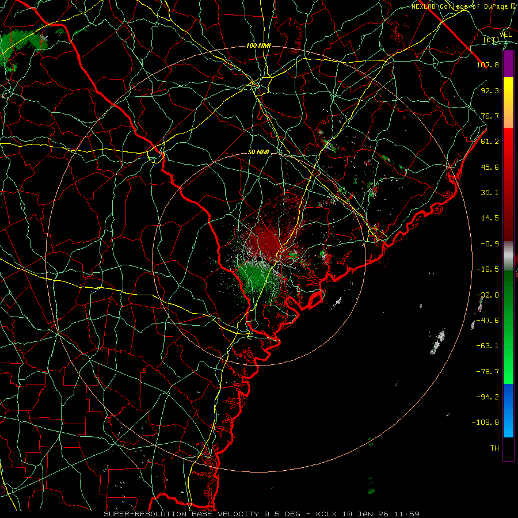This screenshot has height=518, width=518.
Task: Select the -16.5 legend value
Action: coord(487,269)
